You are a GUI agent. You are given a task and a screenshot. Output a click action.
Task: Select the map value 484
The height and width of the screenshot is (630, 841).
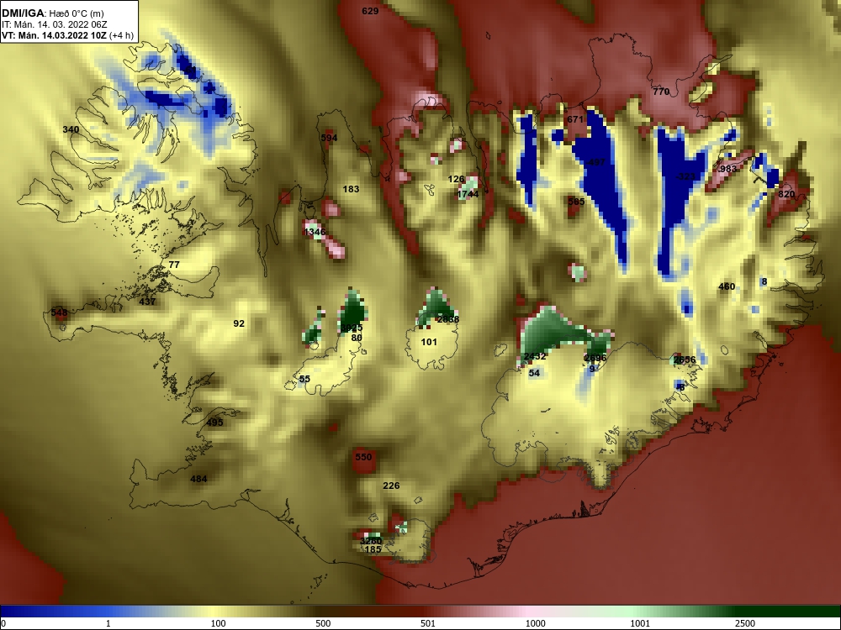(198, 479)
